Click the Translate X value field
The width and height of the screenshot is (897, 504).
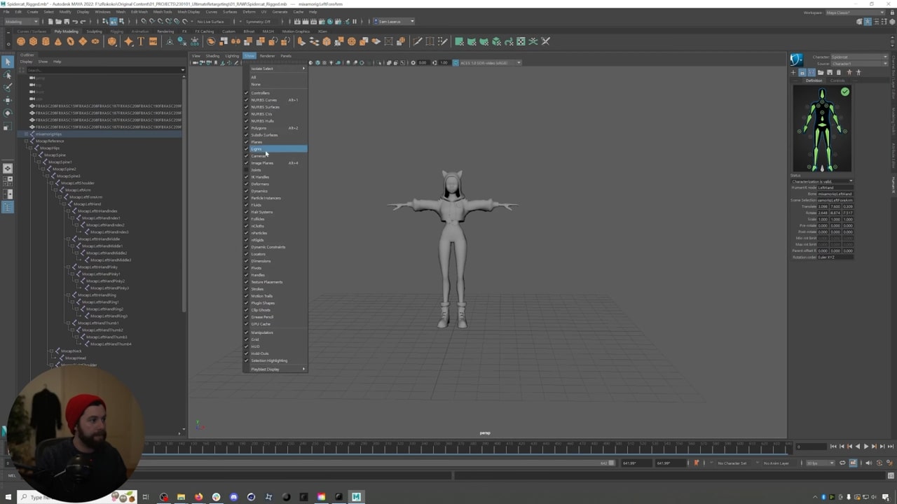pyautogui.click(x=823, y=206)
